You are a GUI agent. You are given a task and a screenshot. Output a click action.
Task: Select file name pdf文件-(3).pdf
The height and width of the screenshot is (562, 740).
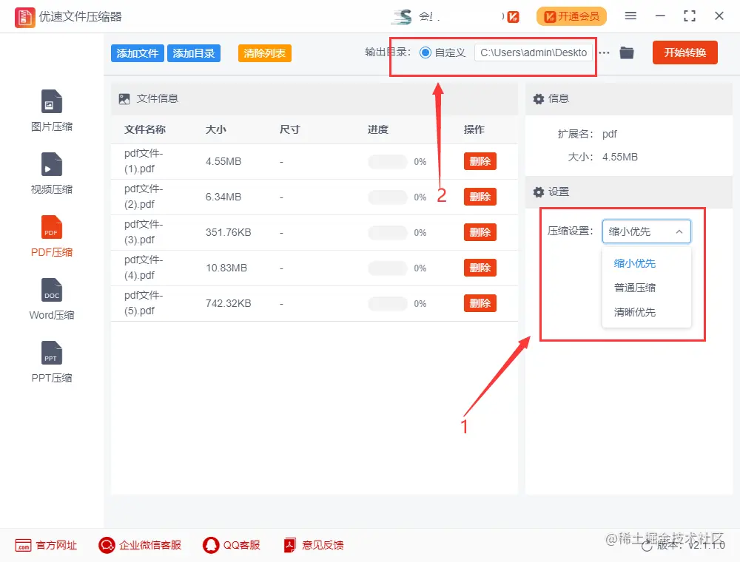[144, 232]
